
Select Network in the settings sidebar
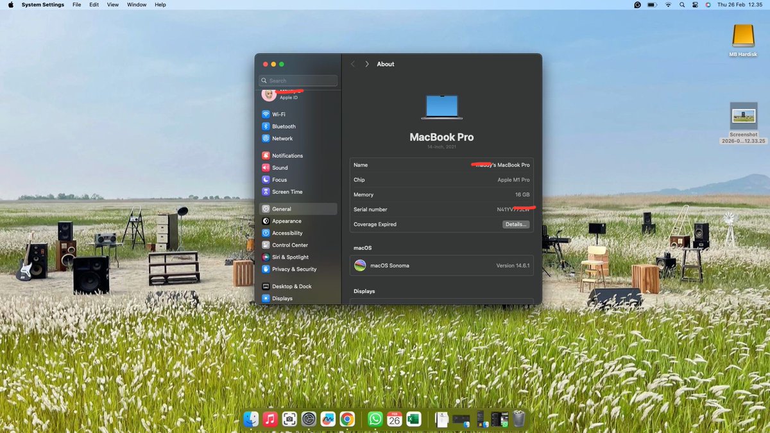[298, 139]
